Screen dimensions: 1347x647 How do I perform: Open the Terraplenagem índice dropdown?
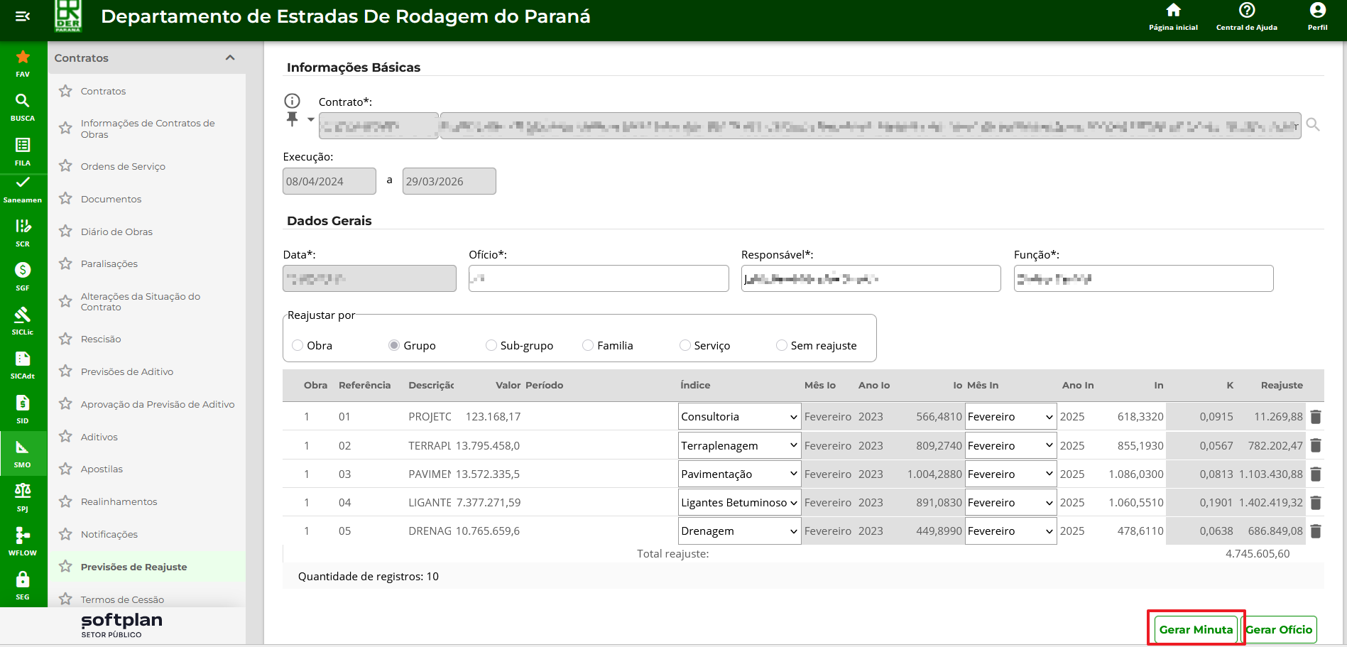pos(739,446)
